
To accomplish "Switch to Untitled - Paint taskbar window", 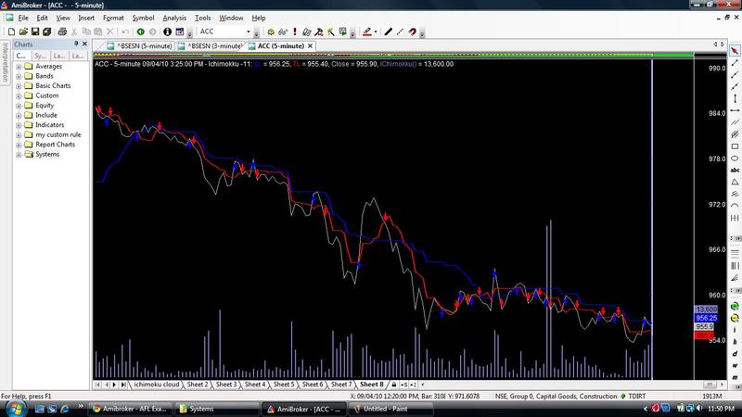I will coord(390,409).
